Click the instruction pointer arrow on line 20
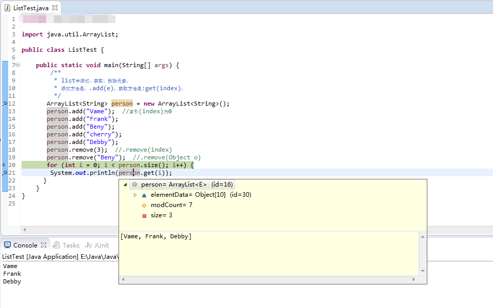 point(4,165)
